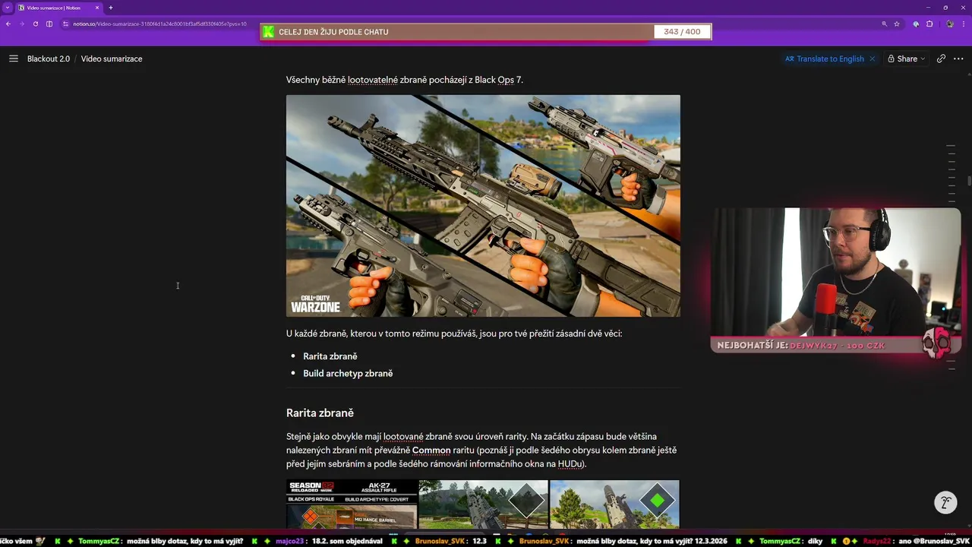Open the Notion sidebar hamburger menu

coord(13,58)
